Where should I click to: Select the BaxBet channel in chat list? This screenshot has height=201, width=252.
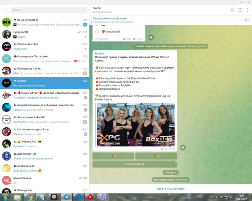click(45, 83)
